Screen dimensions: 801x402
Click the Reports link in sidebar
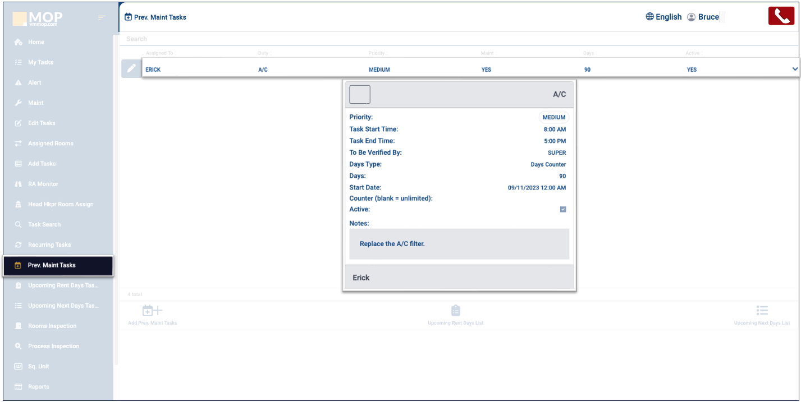click(38, 386)
